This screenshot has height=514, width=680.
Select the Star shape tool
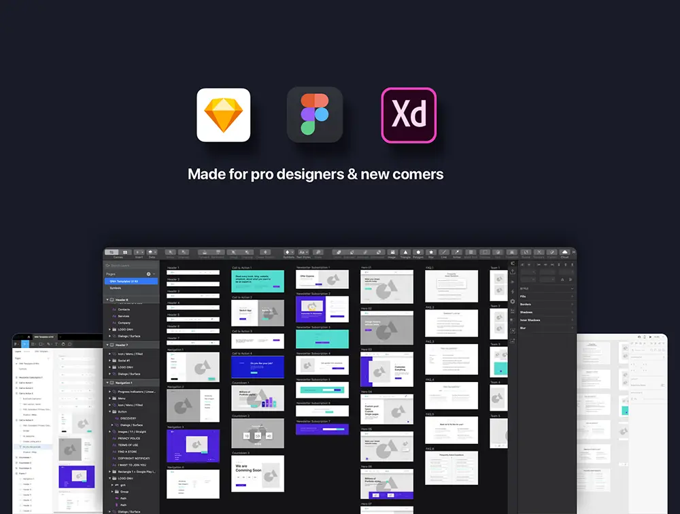point(431,253)
